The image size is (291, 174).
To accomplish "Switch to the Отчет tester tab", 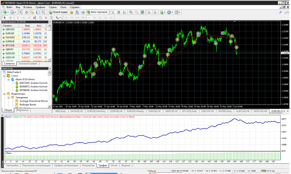I will click(x=114, y=165).
